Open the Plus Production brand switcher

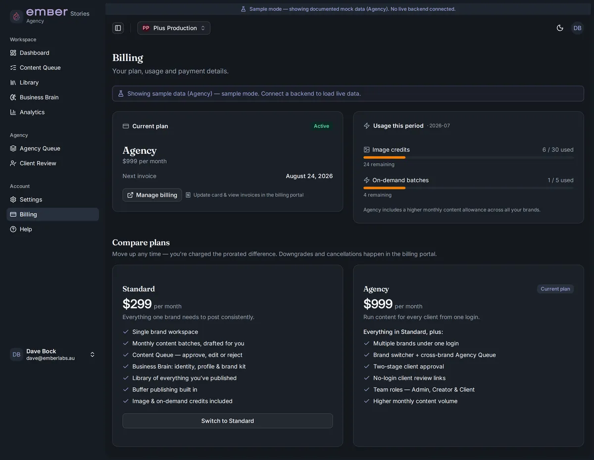pos(174,28)
